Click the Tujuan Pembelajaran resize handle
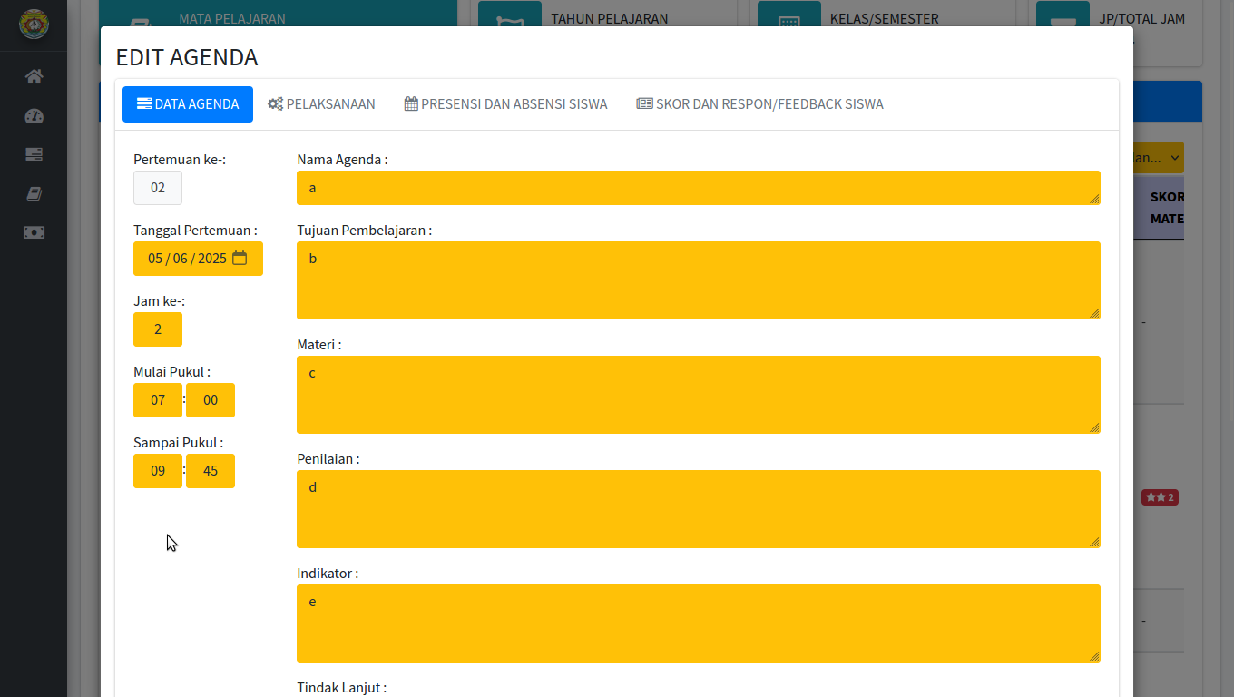This screenshot has height=697, width=1234. click(x=1094, y=313)
